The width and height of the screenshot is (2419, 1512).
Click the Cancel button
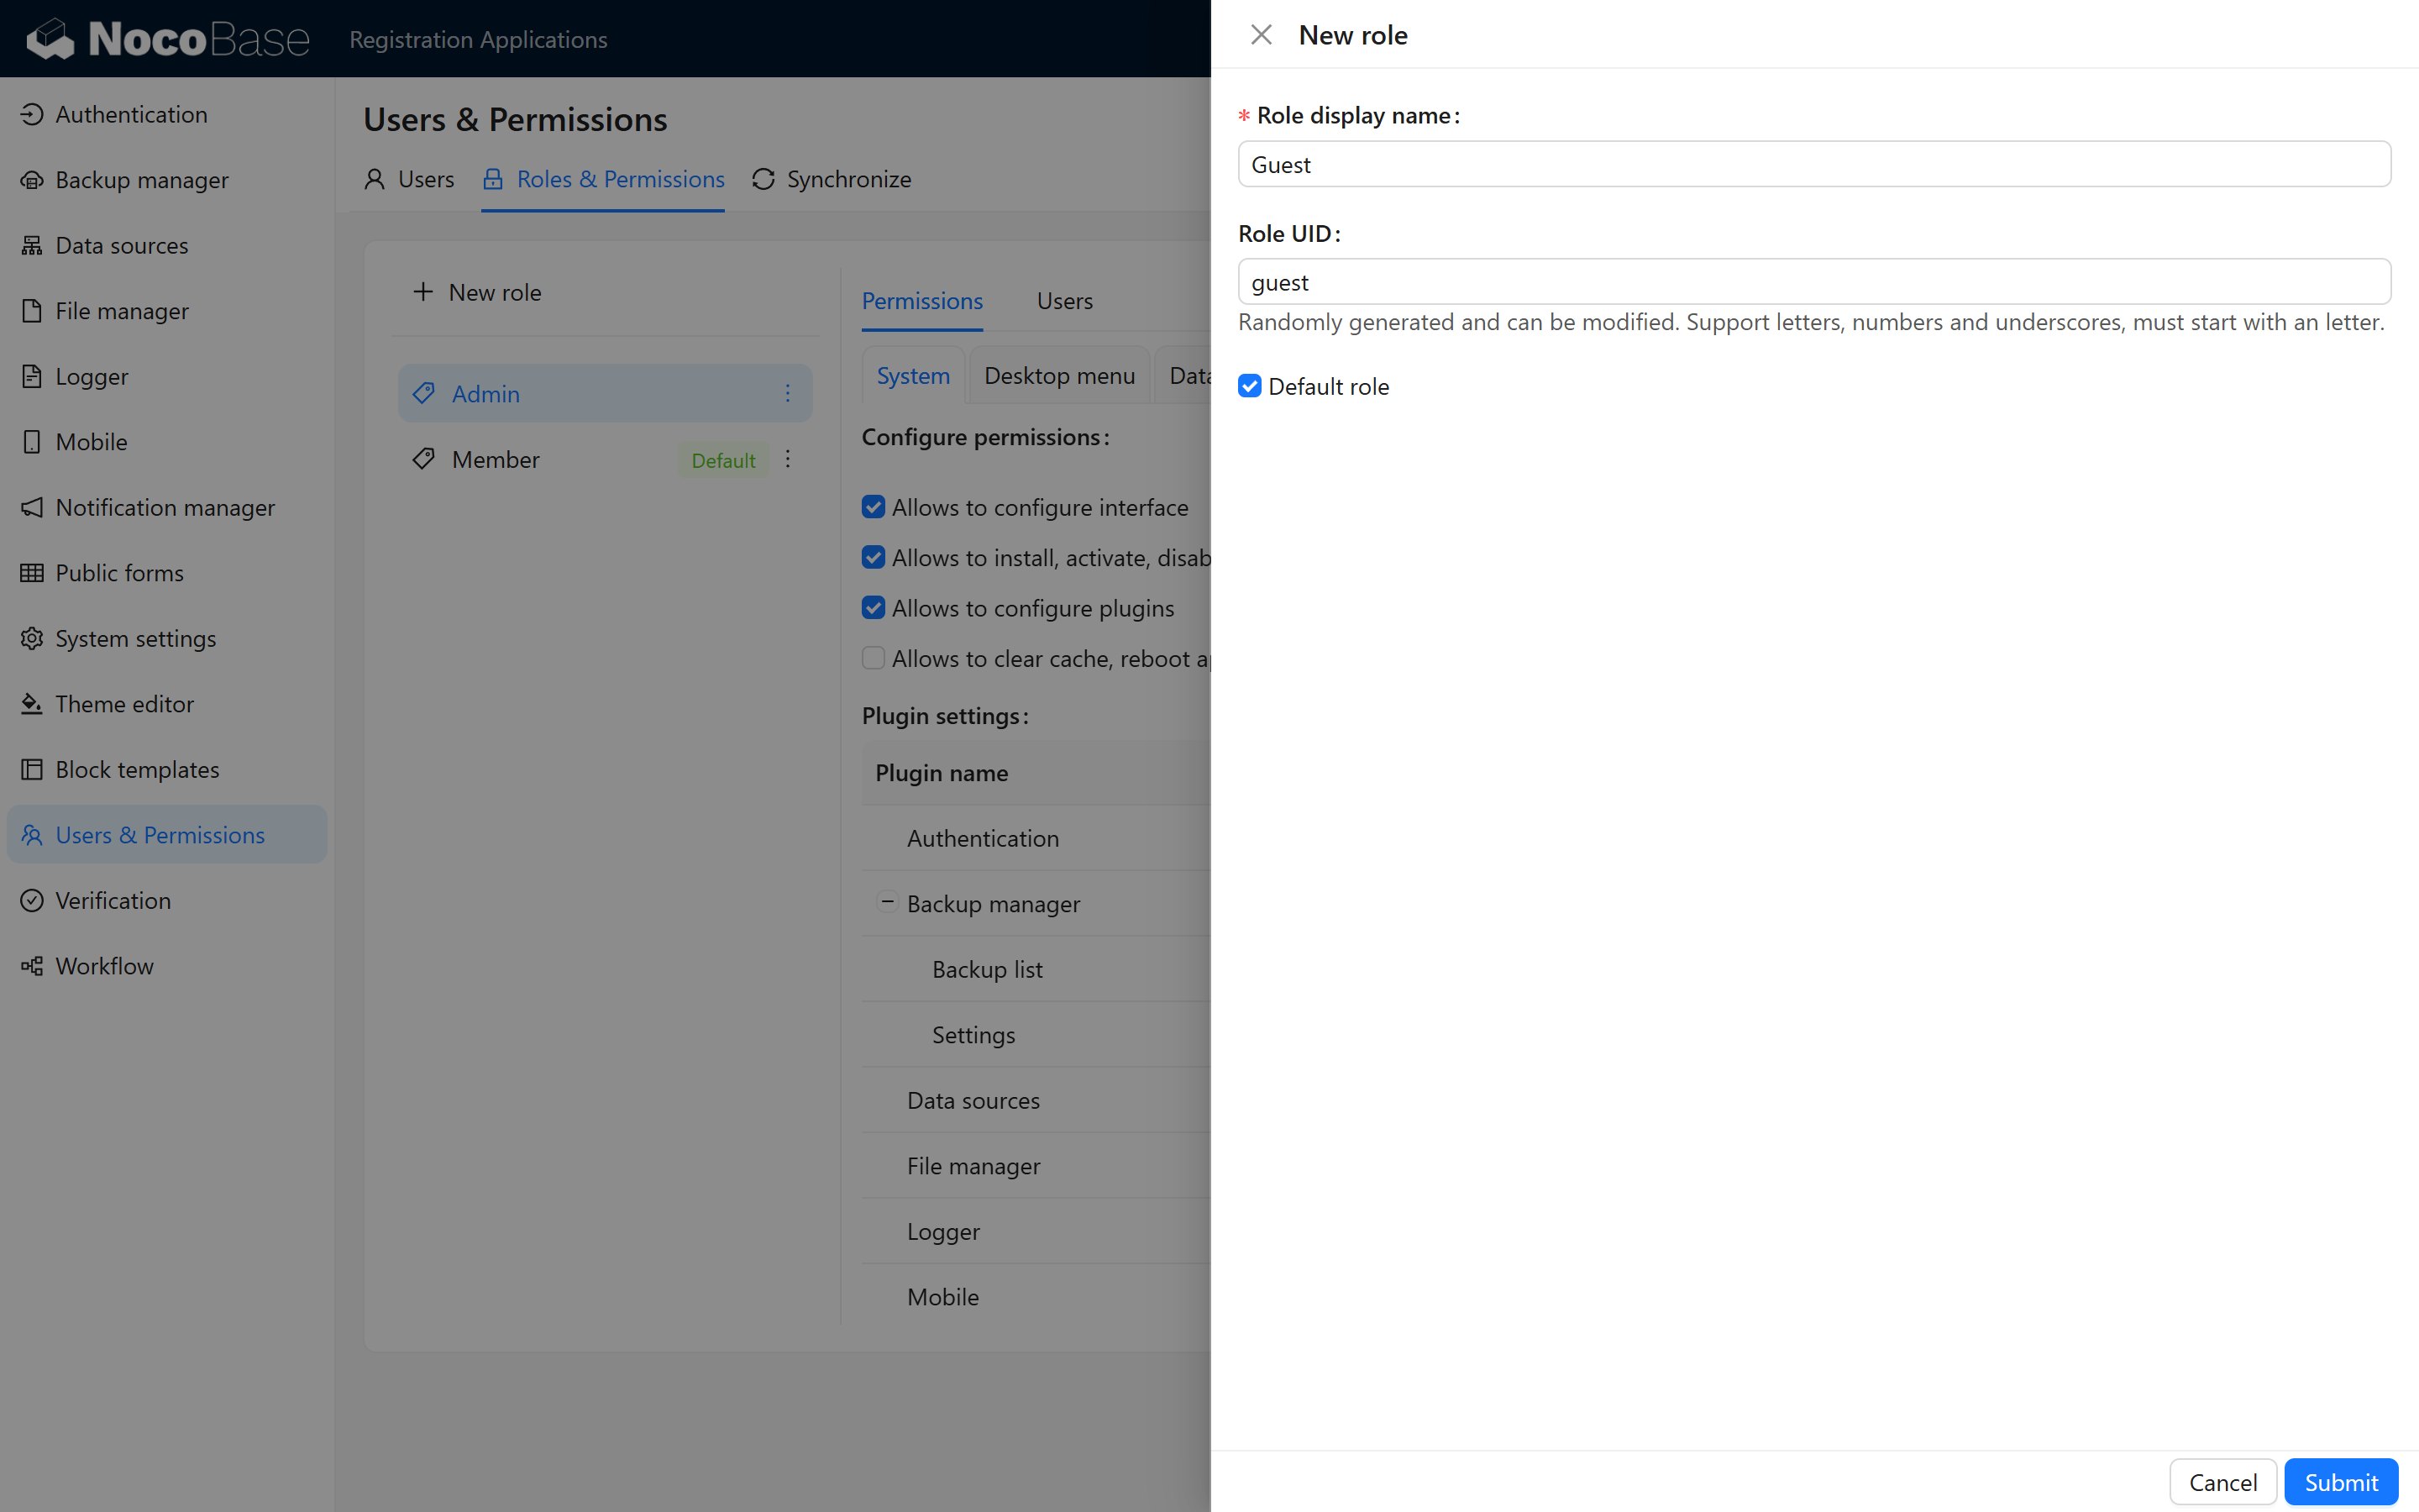pyautogui.click(x=2222, y=1481)
